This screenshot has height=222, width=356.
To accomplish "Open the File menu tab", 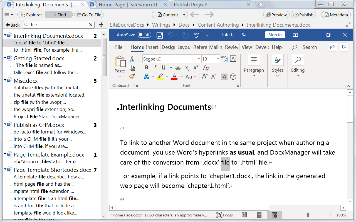I will [x=119, y=47].
